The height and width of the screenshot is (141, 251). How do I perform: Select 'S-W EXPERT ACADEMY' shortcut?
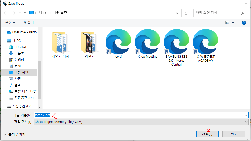click(x=206, y=46)
